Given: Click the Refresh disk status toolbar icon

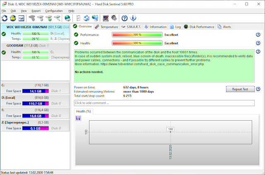Looking at the screenshot, I should 5,18.
